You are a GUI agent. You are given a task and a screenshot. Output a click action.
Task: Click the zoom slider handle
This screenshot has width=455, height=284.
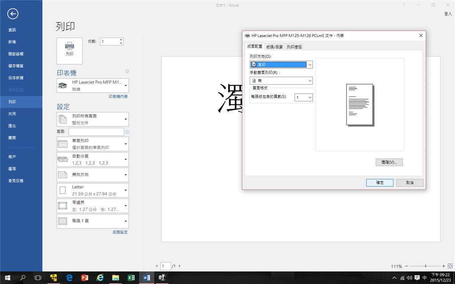click(x=425, y=266)
